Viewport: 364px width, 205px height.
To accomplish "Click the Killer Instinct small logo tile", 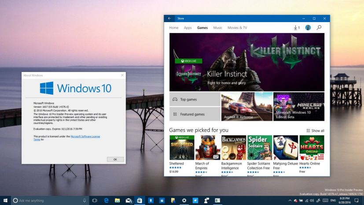I will coord(188,75).
